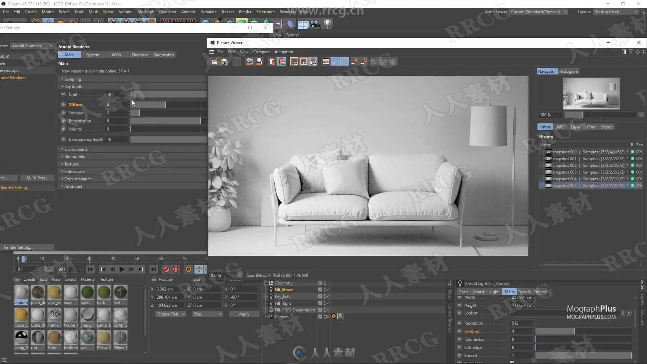Open the Object (Rel) coordinate dropdown

click(x=171, y=314)
